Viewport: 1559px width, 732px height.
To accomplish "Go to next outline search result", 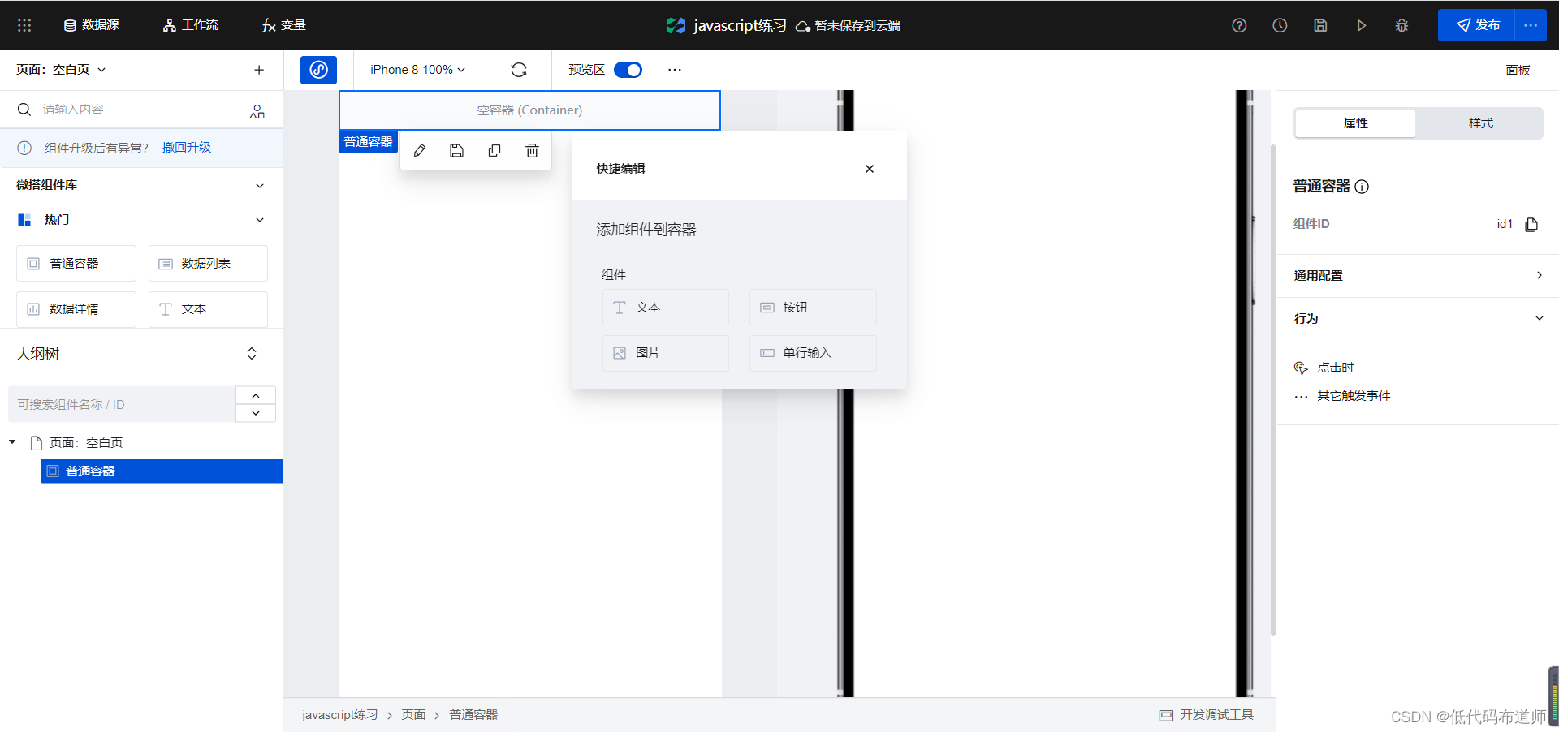I will [256, 413].
